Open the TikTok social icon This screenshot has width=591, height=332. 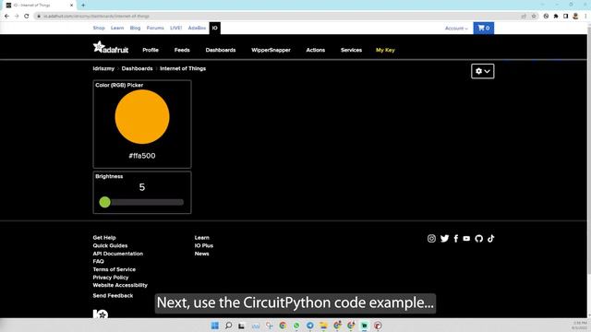coord(490,238)
